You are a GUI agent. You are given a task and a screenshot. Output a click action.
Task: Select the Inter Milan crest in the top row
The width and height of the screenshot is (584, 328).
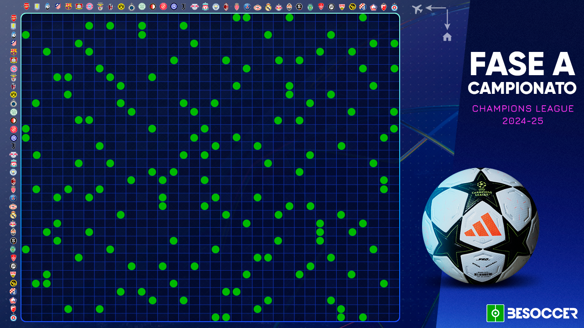pyautogui.click(x=173, y=6)
